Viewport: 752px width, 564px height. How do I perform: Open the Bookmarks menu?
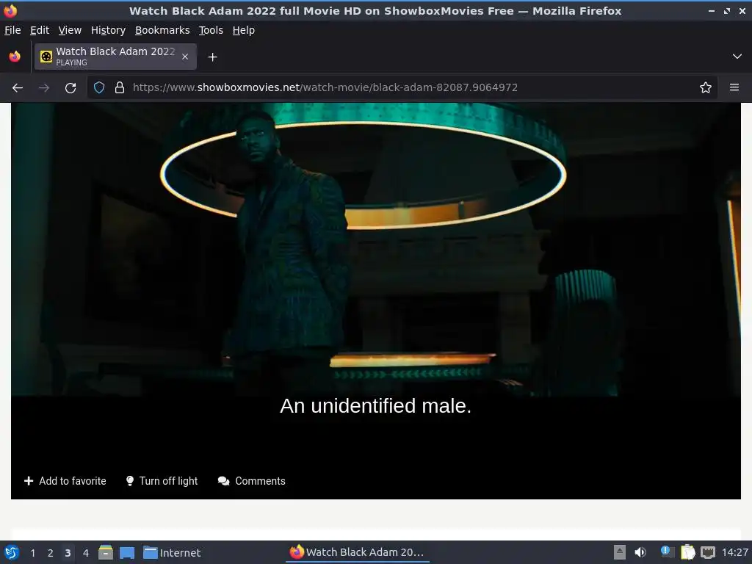pos(162,30)
